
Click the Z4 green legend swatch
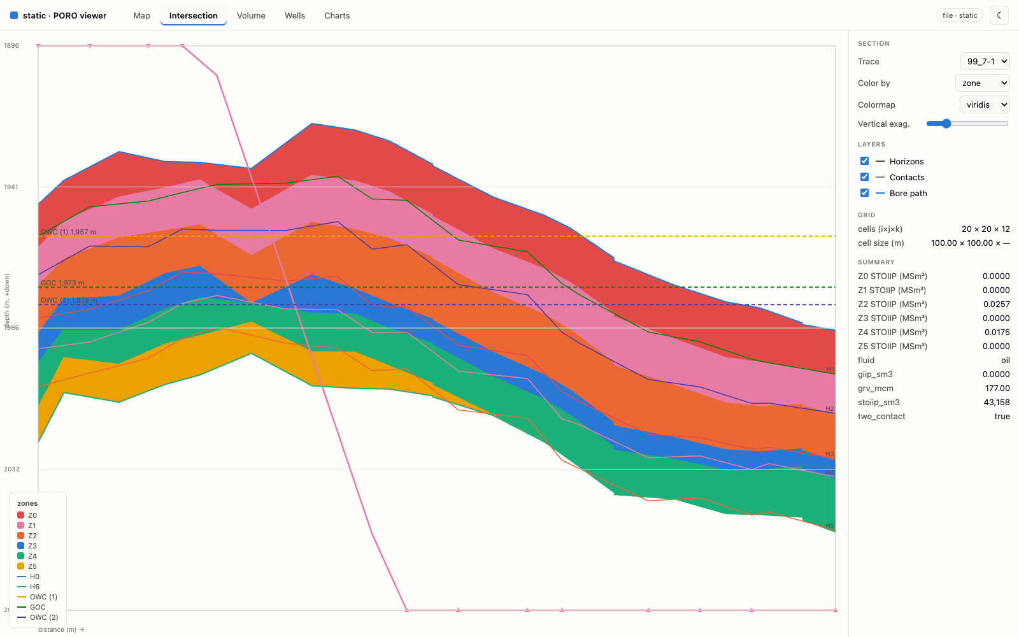(21, 556)
